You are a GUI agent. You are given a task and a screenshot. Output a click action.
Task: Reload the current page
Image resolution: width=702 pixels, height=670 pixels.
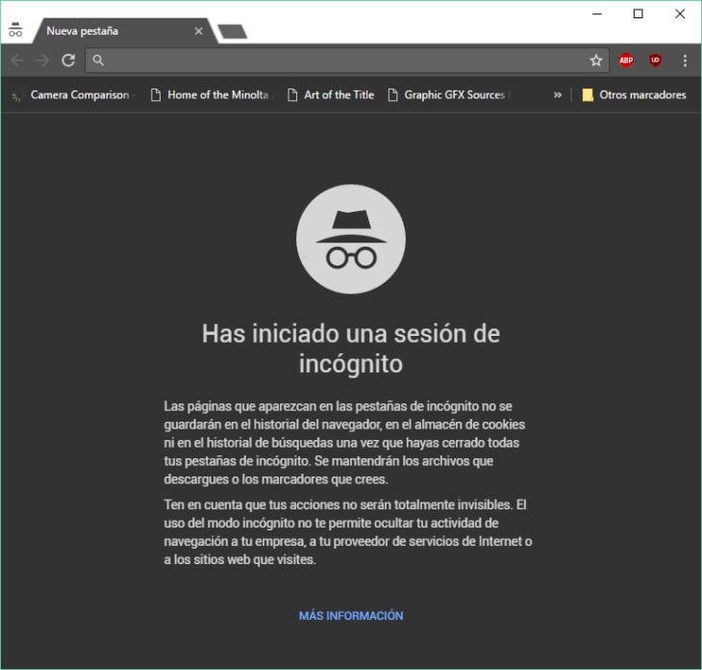(x=68, y=61)
